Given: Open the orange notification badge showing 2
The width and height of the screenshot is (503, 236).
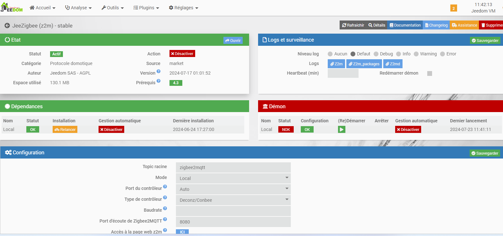Looking at the screenshot, I should point(454,8).
